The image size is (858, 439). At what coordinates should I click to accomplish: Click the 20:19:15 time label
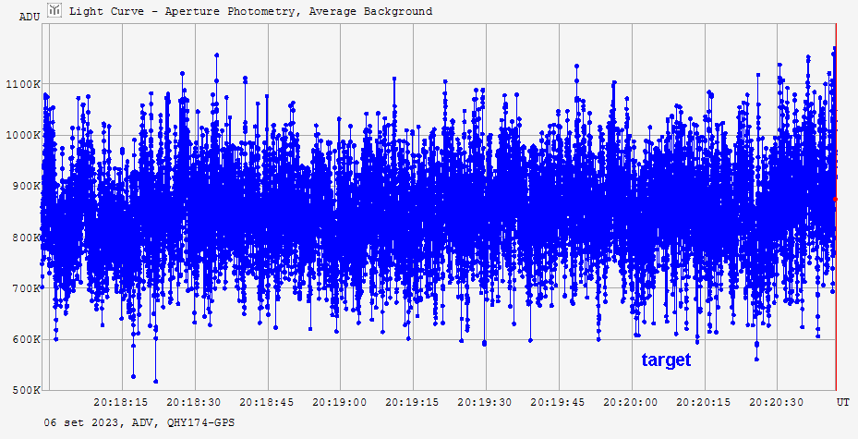[x=412, y=402]
